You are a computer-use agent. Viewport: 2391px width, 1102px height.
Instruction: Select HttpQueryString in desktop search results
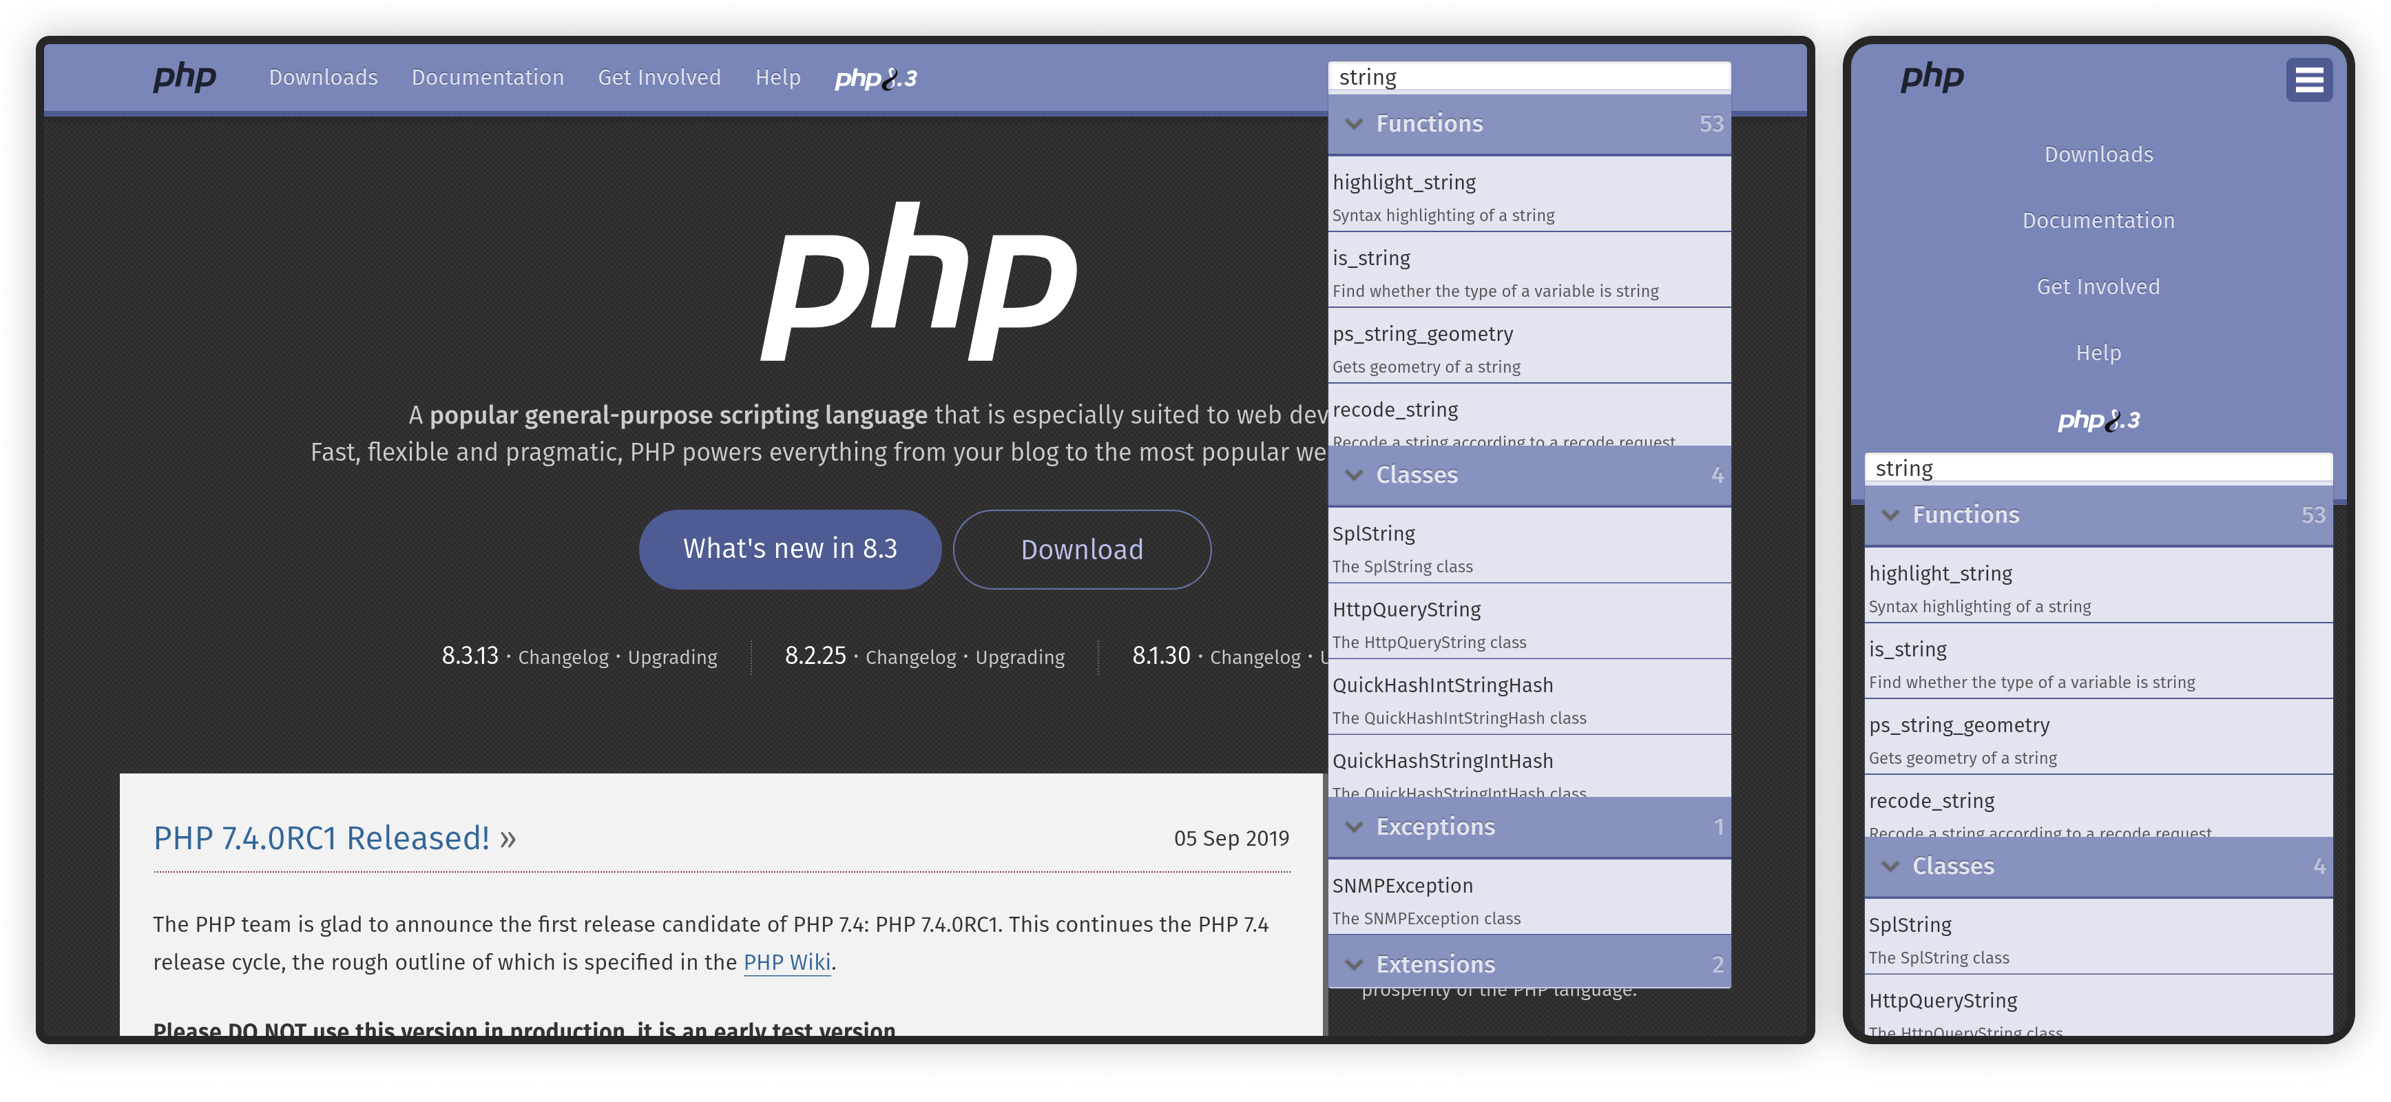coord(1529,622)
